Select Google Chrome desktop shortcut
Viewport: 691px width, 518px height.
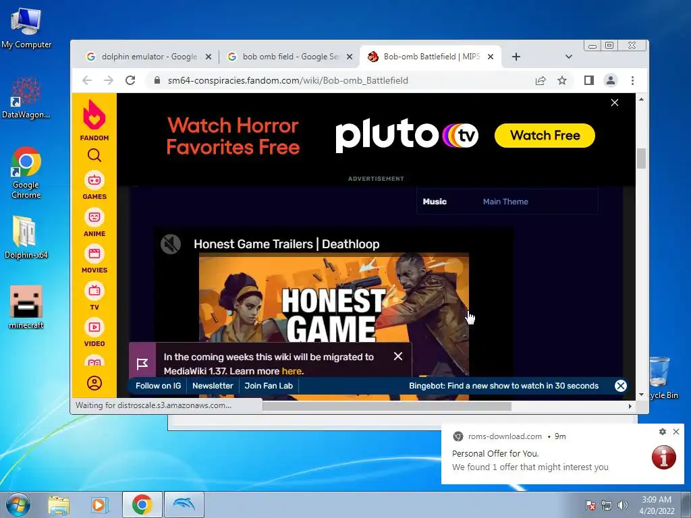tap(26, 173)
